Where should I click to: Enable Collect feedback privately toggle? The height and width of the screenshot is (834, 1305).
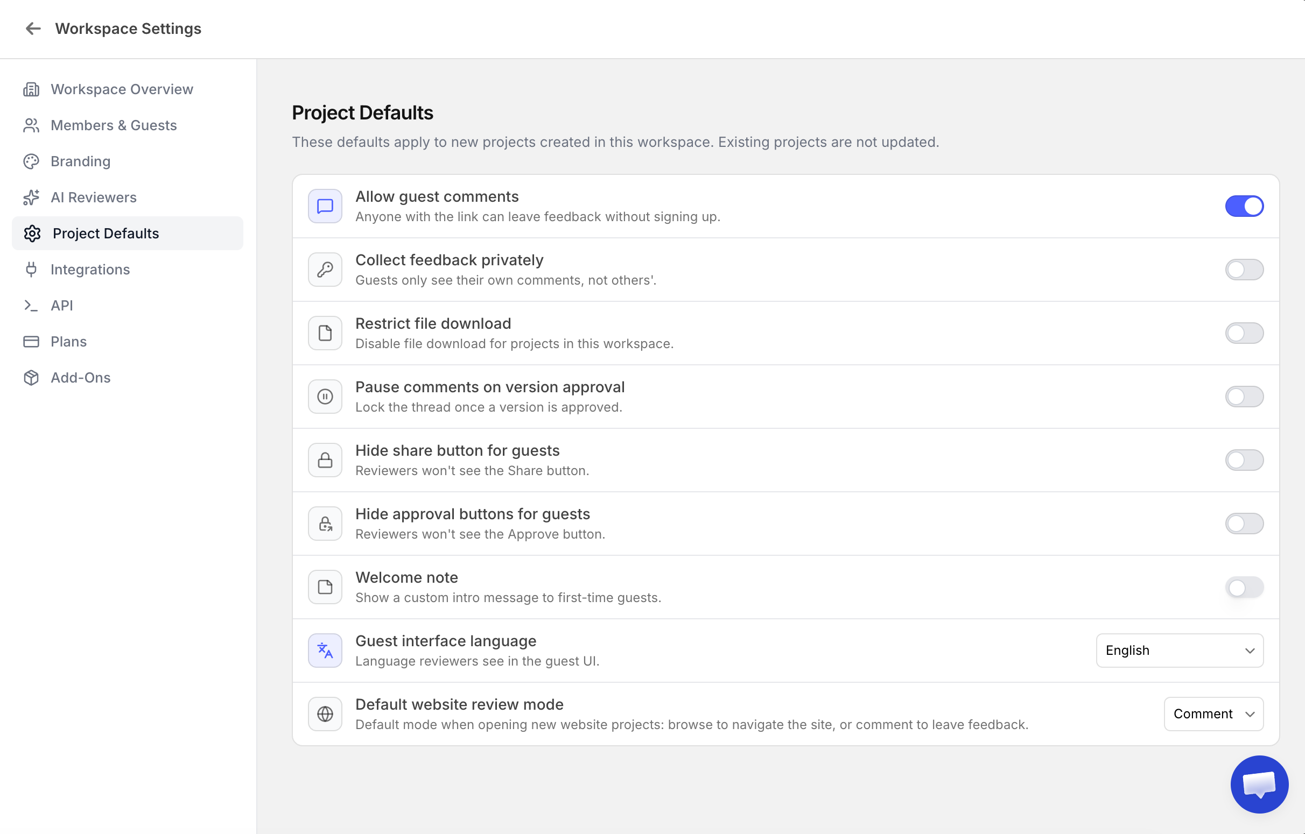click(1244, 270)
